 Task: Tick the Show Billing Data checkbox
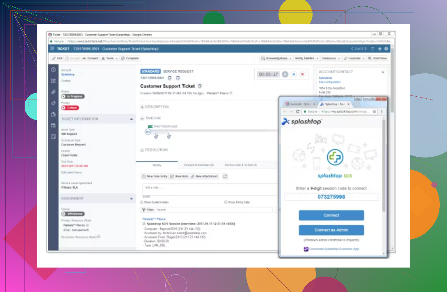click(x=226, y=202)
